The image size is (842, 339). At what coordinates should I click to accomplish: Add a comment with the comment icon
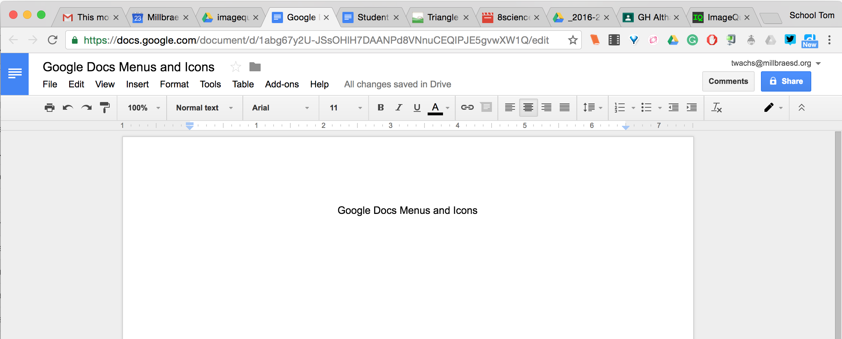pos(486,107)
